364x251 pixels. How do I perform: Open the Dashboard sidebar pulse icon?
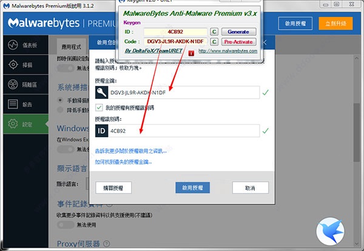coord(13,45)
